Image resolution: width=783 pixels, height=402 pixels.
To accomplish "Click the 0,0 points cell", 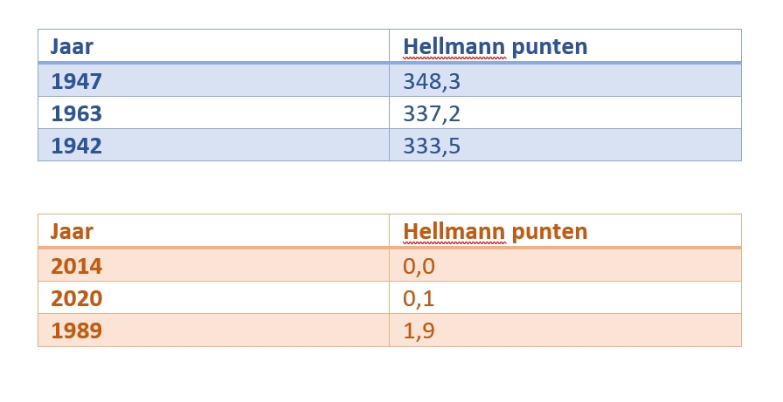I will click(419, 266).
